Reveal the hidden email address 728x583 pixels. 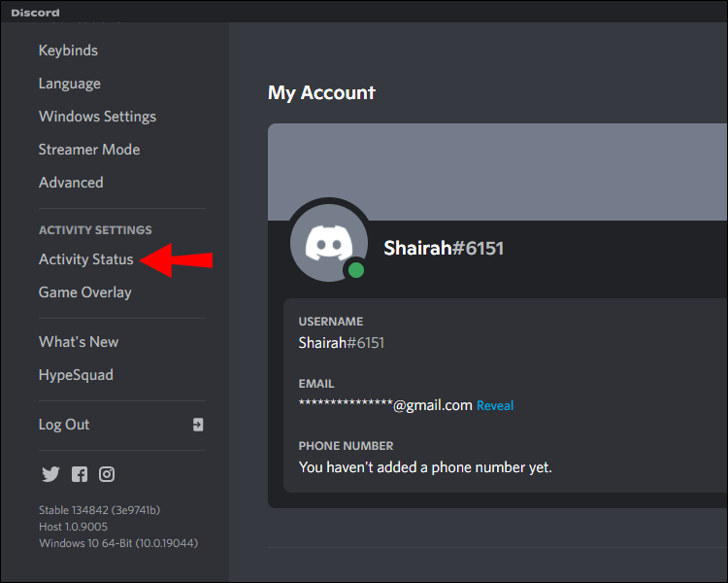tap(495, 405)
